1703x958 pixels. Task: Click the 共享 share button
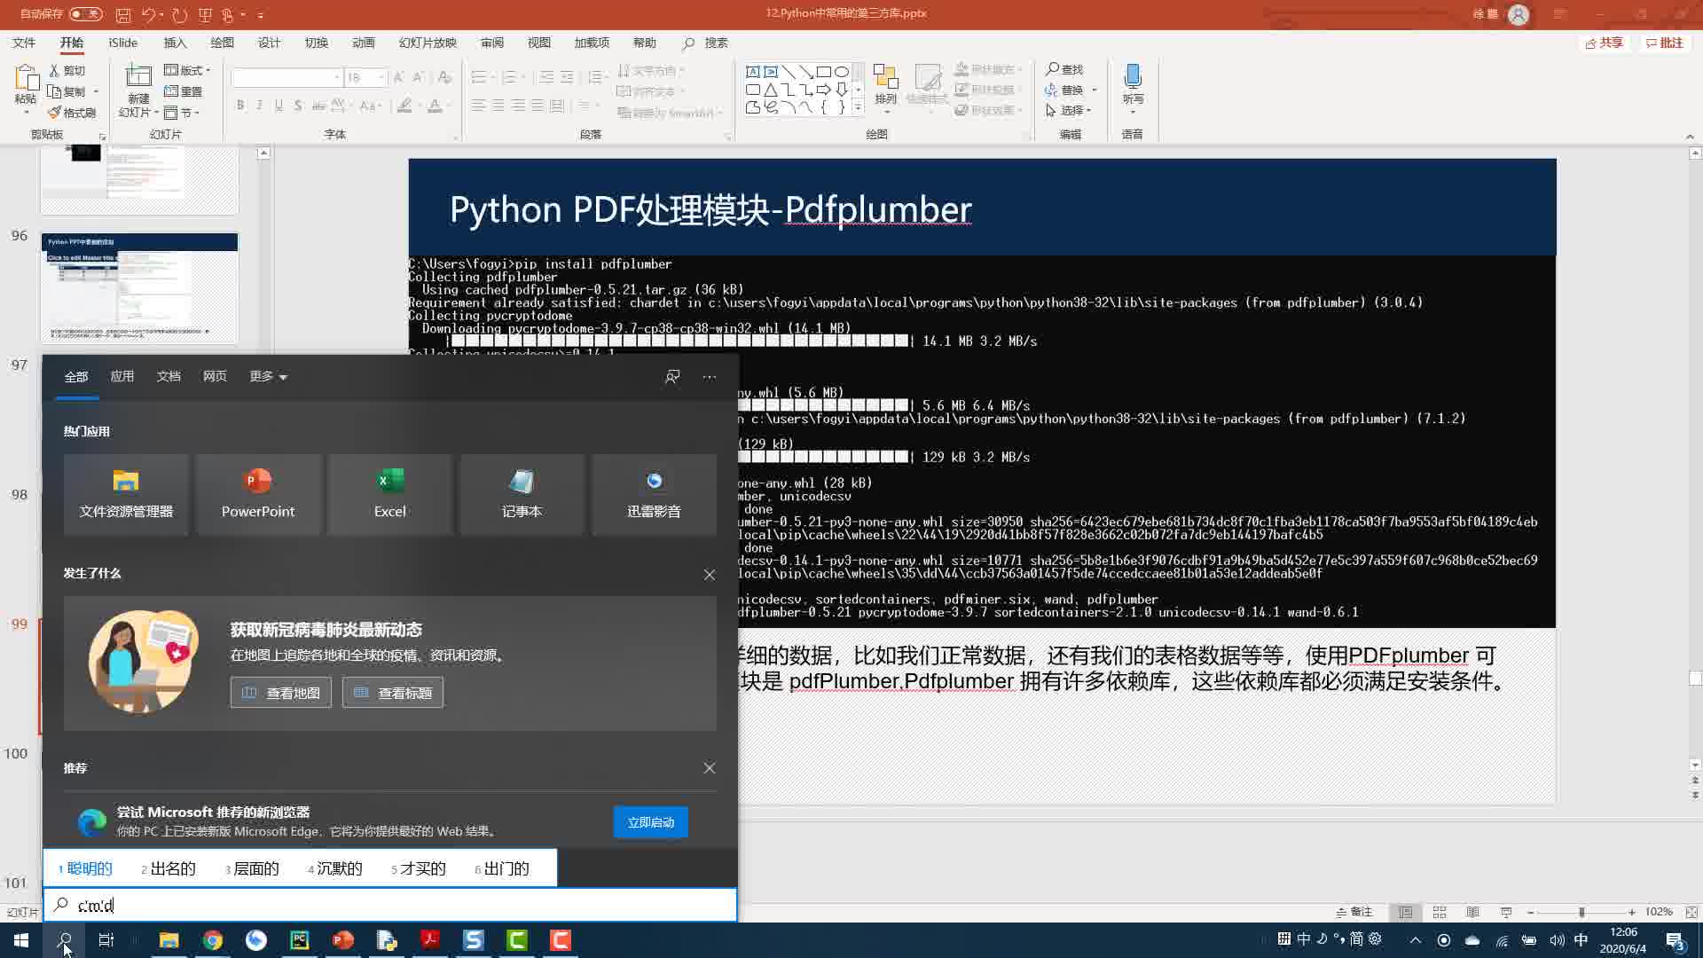(x=1605, y=43)
